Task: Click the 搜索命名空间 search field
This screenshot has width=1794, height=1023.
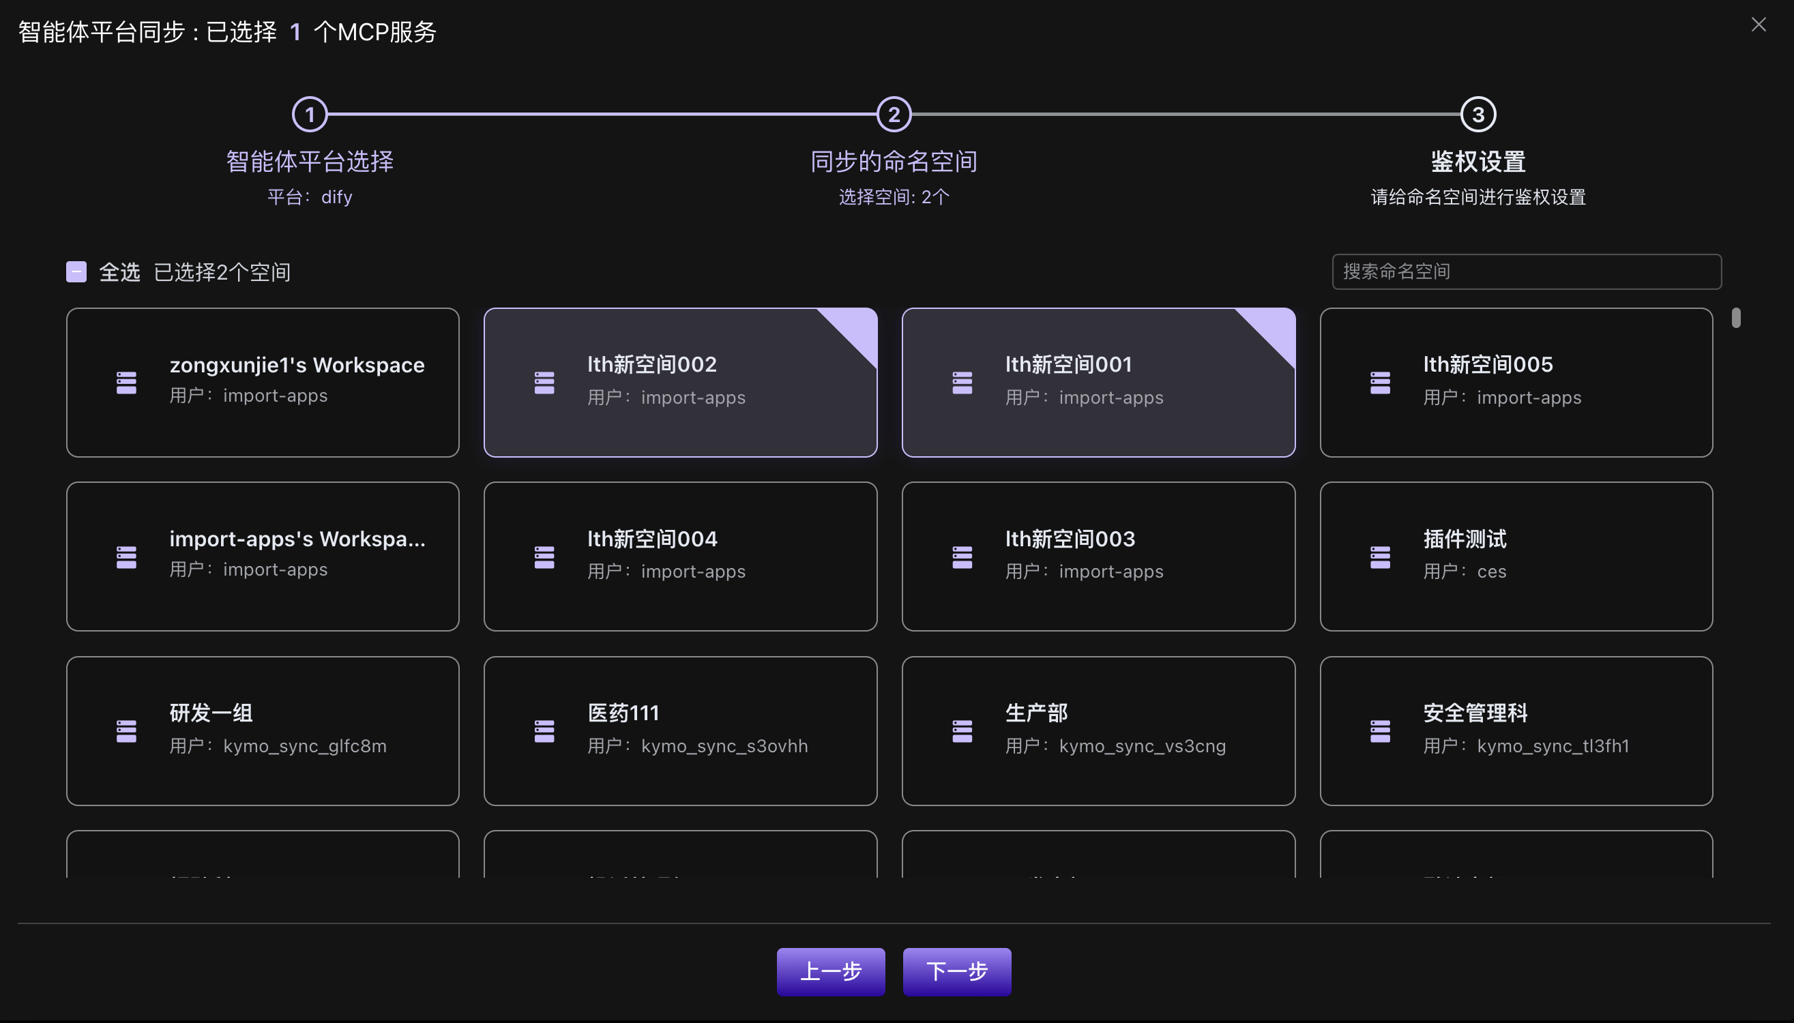Action: point(1525,271)
